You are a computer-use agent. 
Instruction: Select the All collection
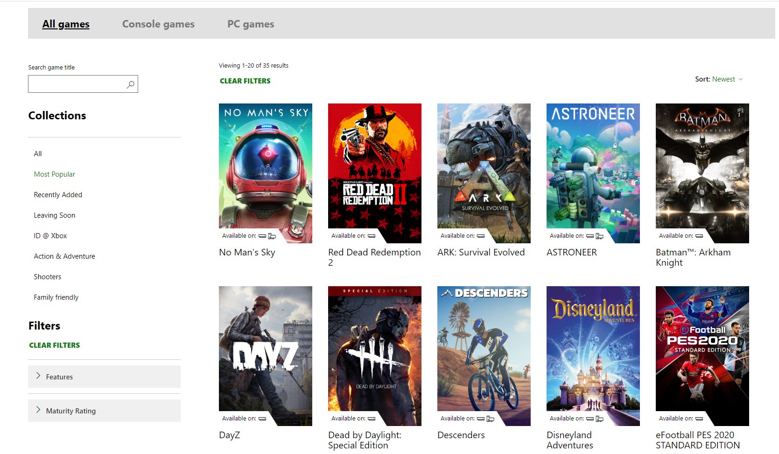38,154
